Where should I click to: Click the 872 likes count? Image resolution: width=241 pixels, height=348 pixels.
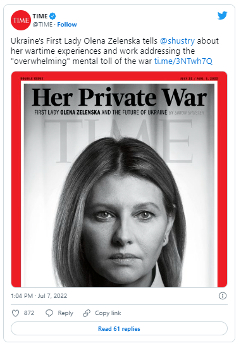click(x=29, y=313)
